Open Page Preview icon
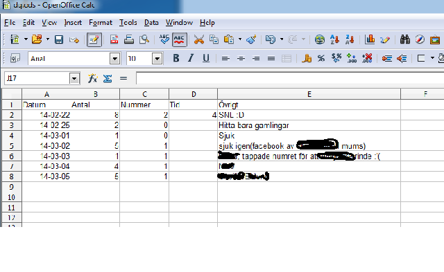The width and height of the screenshot is (444, 272). (144, 39)
